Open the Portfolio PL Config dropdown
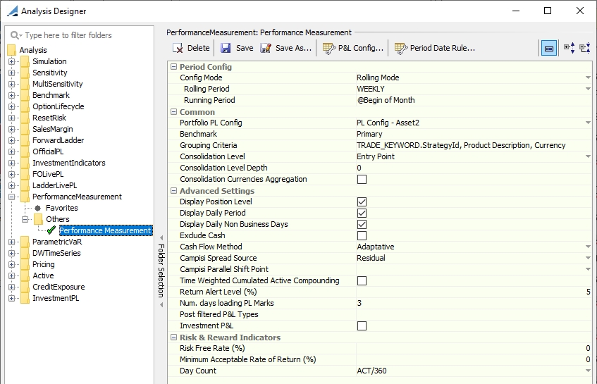The image size is (597, 384). [x=588, y=123]
